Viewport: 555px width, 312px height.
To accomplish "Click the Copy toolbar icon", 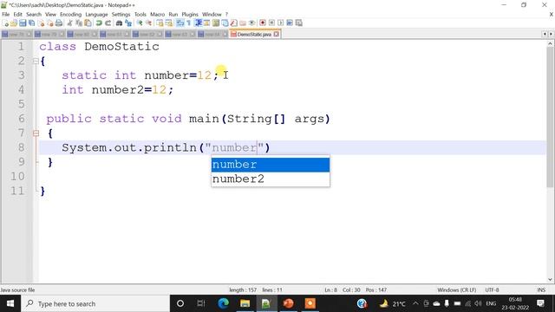I will 79,23.
